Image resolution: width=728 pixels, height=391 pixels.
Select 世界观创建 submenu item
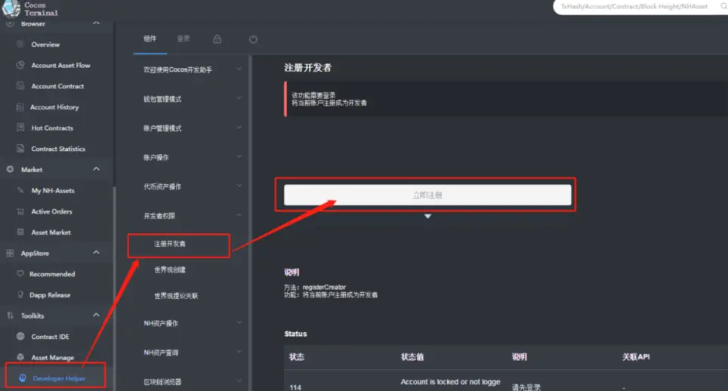(170, 269)
